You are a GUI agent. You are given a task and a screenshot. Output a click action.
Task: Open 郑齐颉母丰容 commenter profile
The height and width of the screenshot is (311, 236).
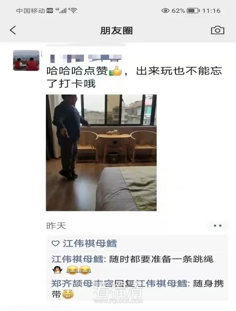coord(83,283)
